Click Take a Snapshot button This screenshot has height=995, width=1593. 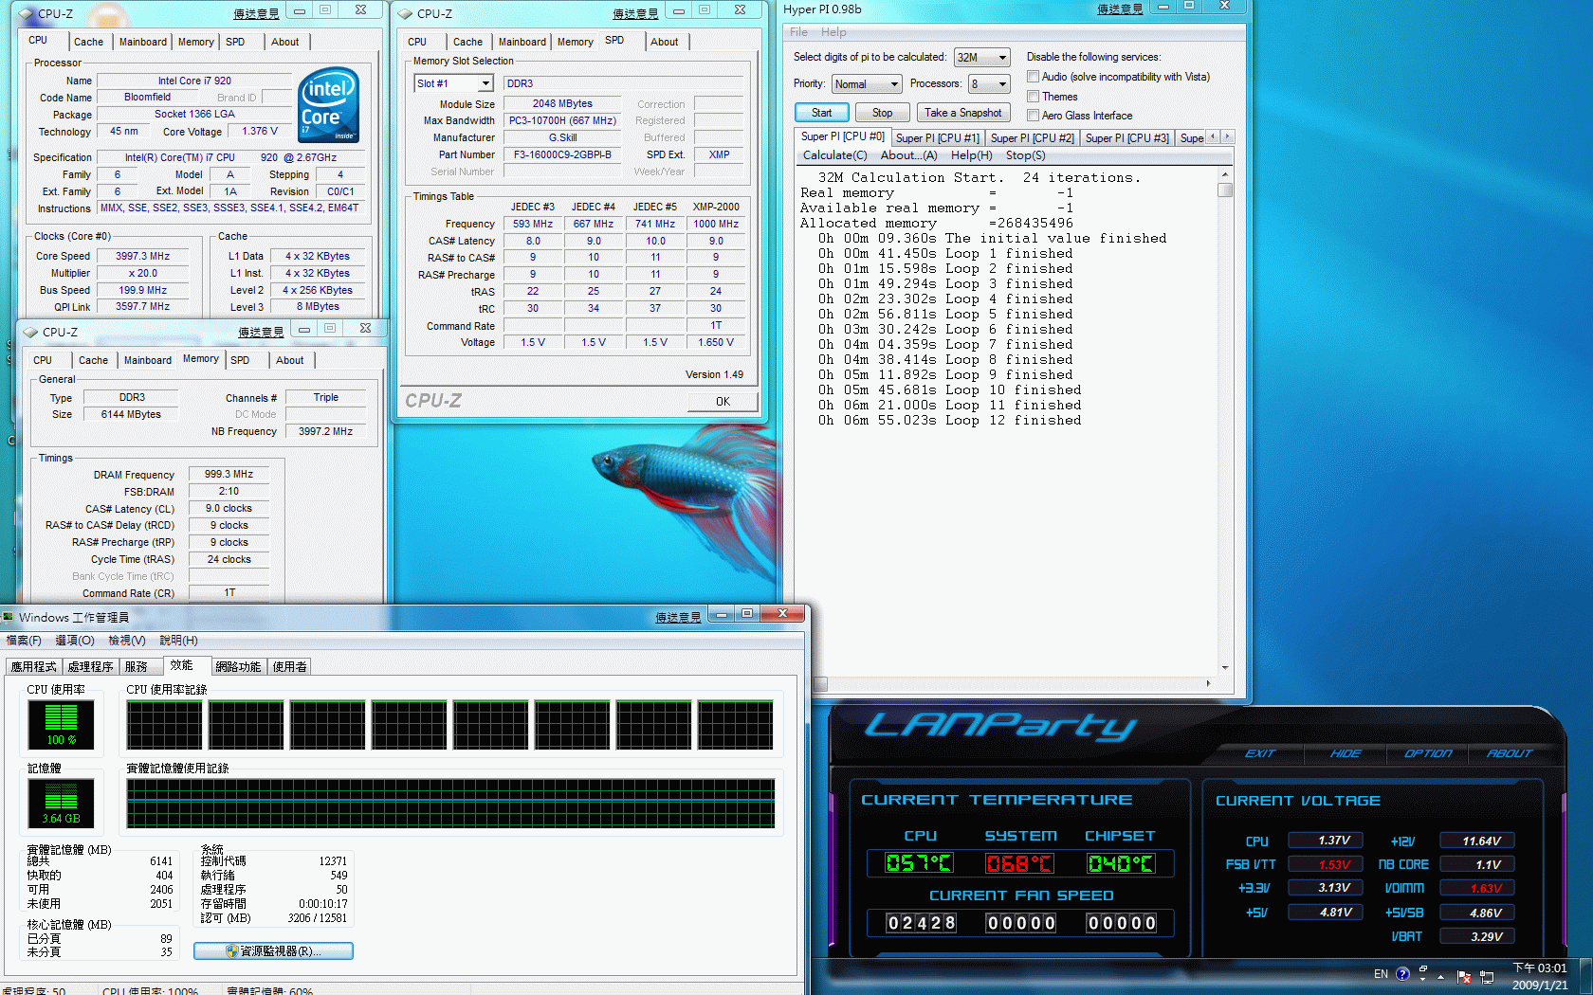click(x=962, y=113)
